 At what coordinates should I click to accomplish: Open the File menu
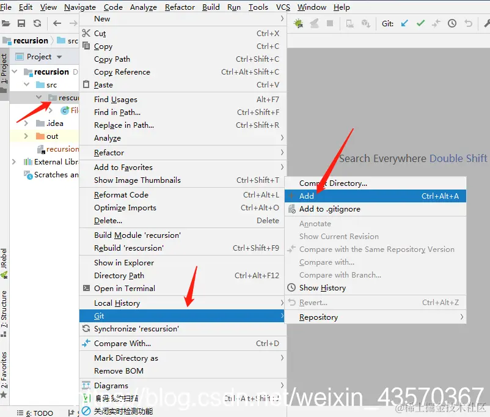point(5,7)
